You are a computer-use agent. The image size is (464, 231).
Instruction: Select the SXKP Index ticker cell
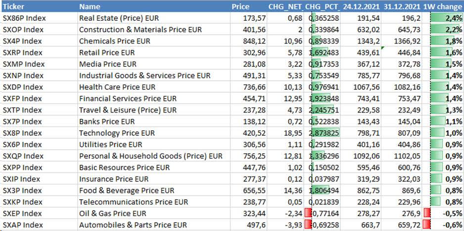pos(23,202)
